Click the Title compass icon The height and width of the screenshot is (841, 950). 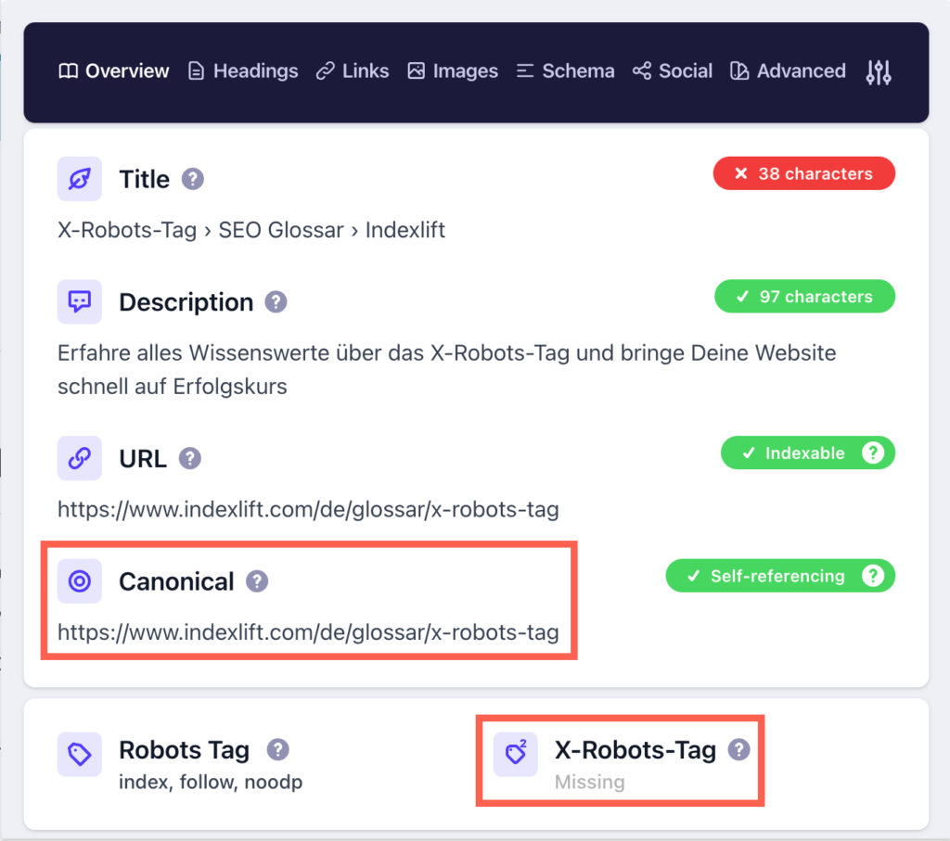tap(79, 179)
